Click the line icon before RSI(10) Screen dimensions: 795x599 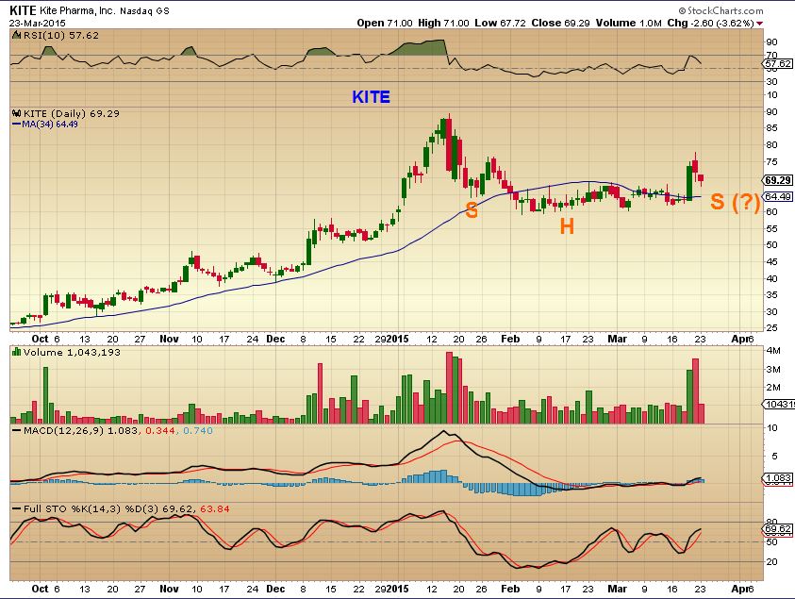click(x=17, y=35)
